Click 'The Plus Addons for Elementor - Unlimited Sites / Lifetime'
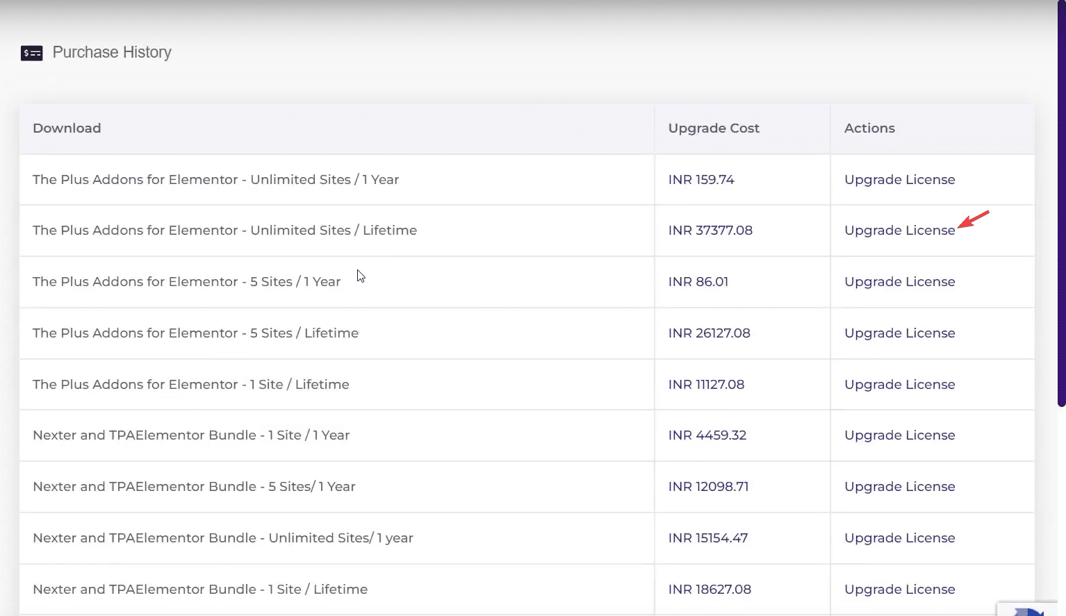This screenshot has height=616, width=1066. click(224, 230)
